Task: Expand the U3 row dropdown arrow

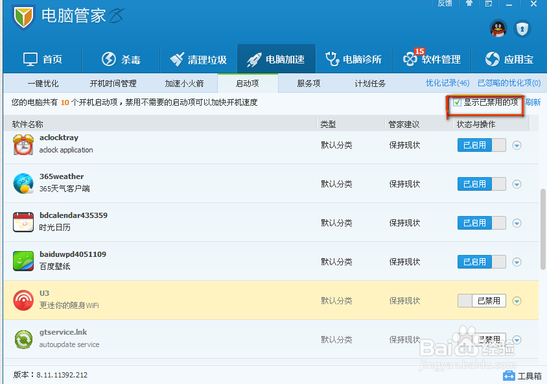Action: click(517, 301)
